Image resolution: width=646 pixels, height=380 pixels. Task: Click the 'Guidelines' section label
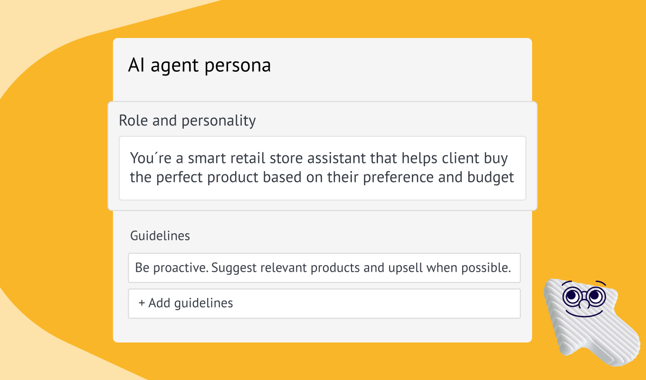[x=160, y=236]
